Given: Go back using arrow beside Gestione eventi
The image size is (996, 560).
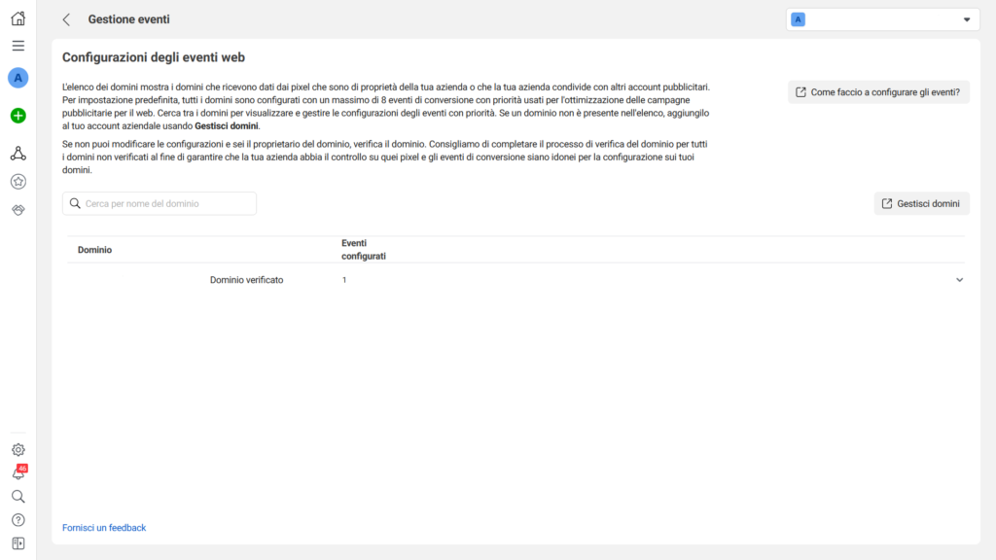Looking at the screenshot, I should [66, 19].
